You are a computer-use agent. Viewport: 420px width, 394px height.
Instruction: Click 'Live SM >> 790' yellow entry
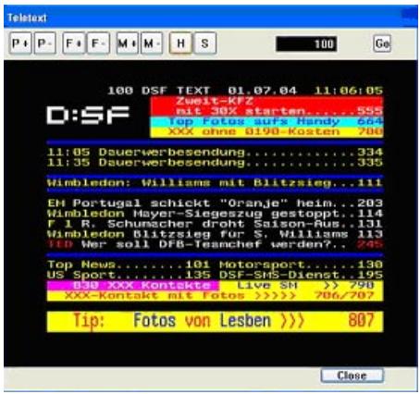[302, 285]
